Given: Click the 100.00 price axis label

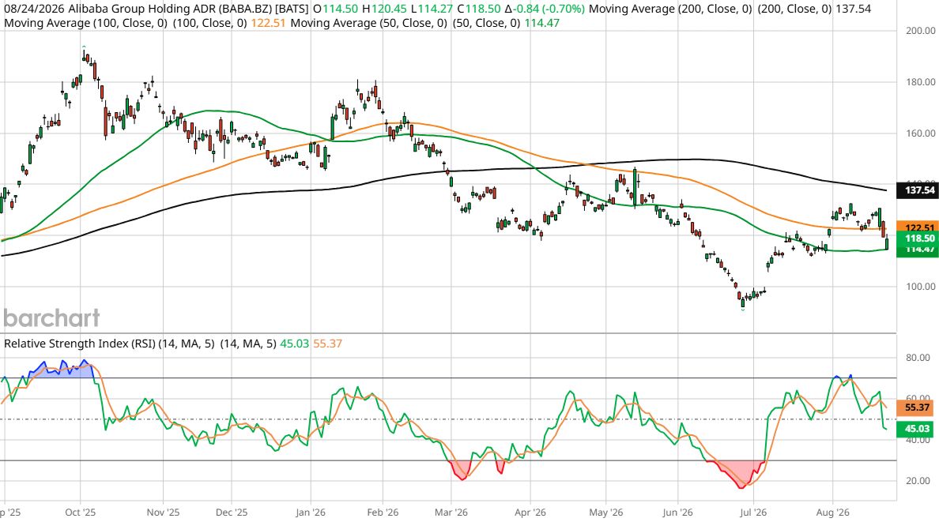Looking at the screenshot, I should pos(921,287).
